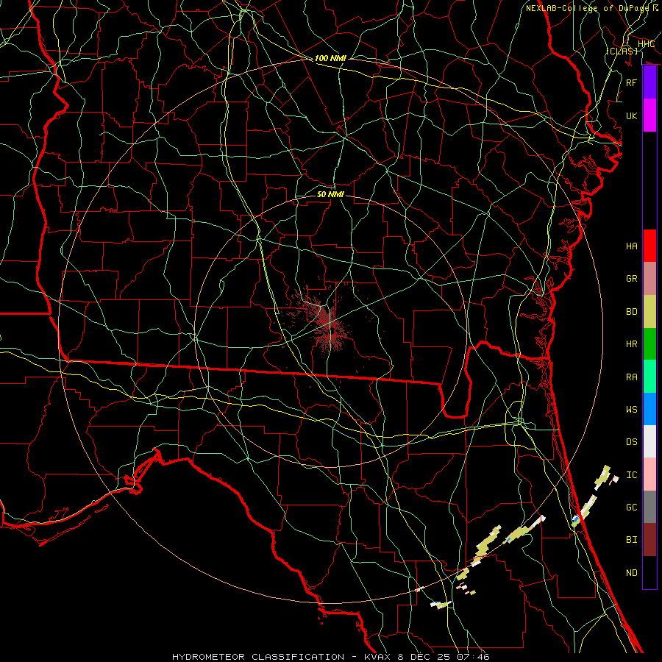Click the mint green RA swatch
The width and height of the screenshot is (662, 662).
pyautogui.click(x=649, y=377)
